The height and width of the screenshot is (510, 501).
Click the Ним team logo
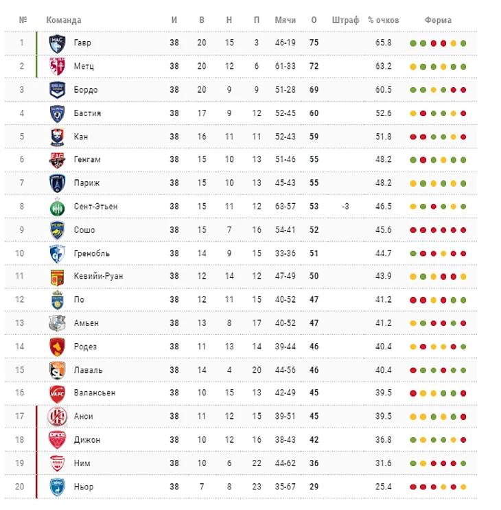tap(57, 463)
